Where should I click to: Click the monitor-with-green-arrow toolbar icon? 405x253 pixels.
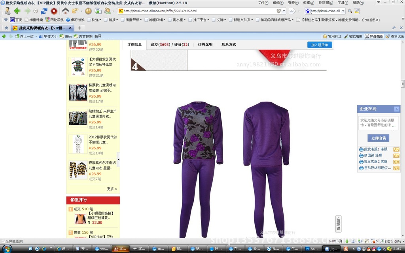(98, 11)
